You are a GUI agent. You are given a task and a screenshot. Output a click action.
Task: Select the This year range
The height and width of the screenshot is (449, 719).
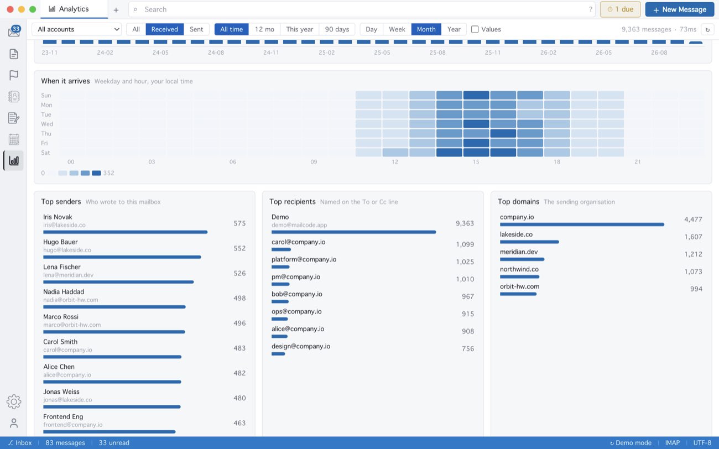(300, 29)
